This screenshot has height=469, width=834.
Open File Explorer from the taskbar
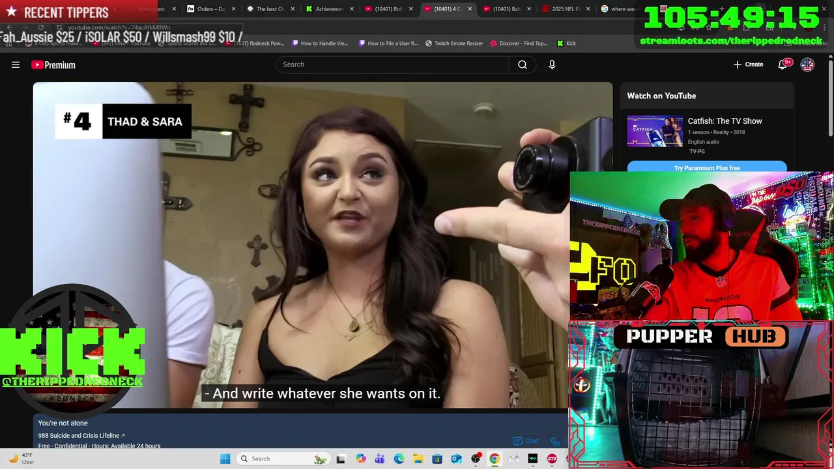click(418, 459)
